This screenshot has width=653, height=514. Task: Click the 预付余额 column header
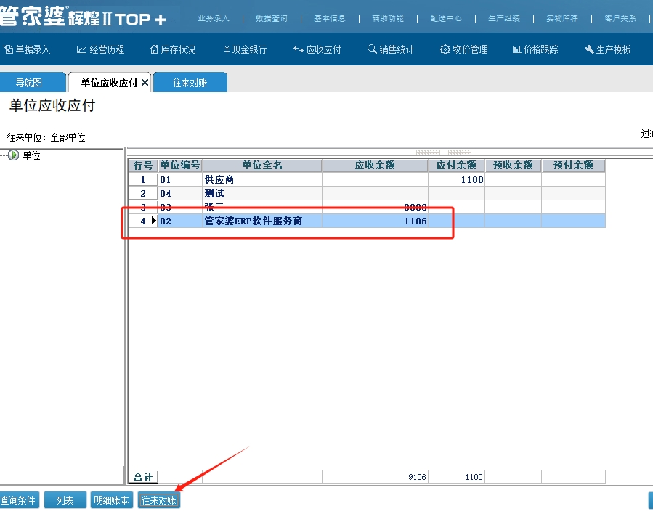point(573,166)
